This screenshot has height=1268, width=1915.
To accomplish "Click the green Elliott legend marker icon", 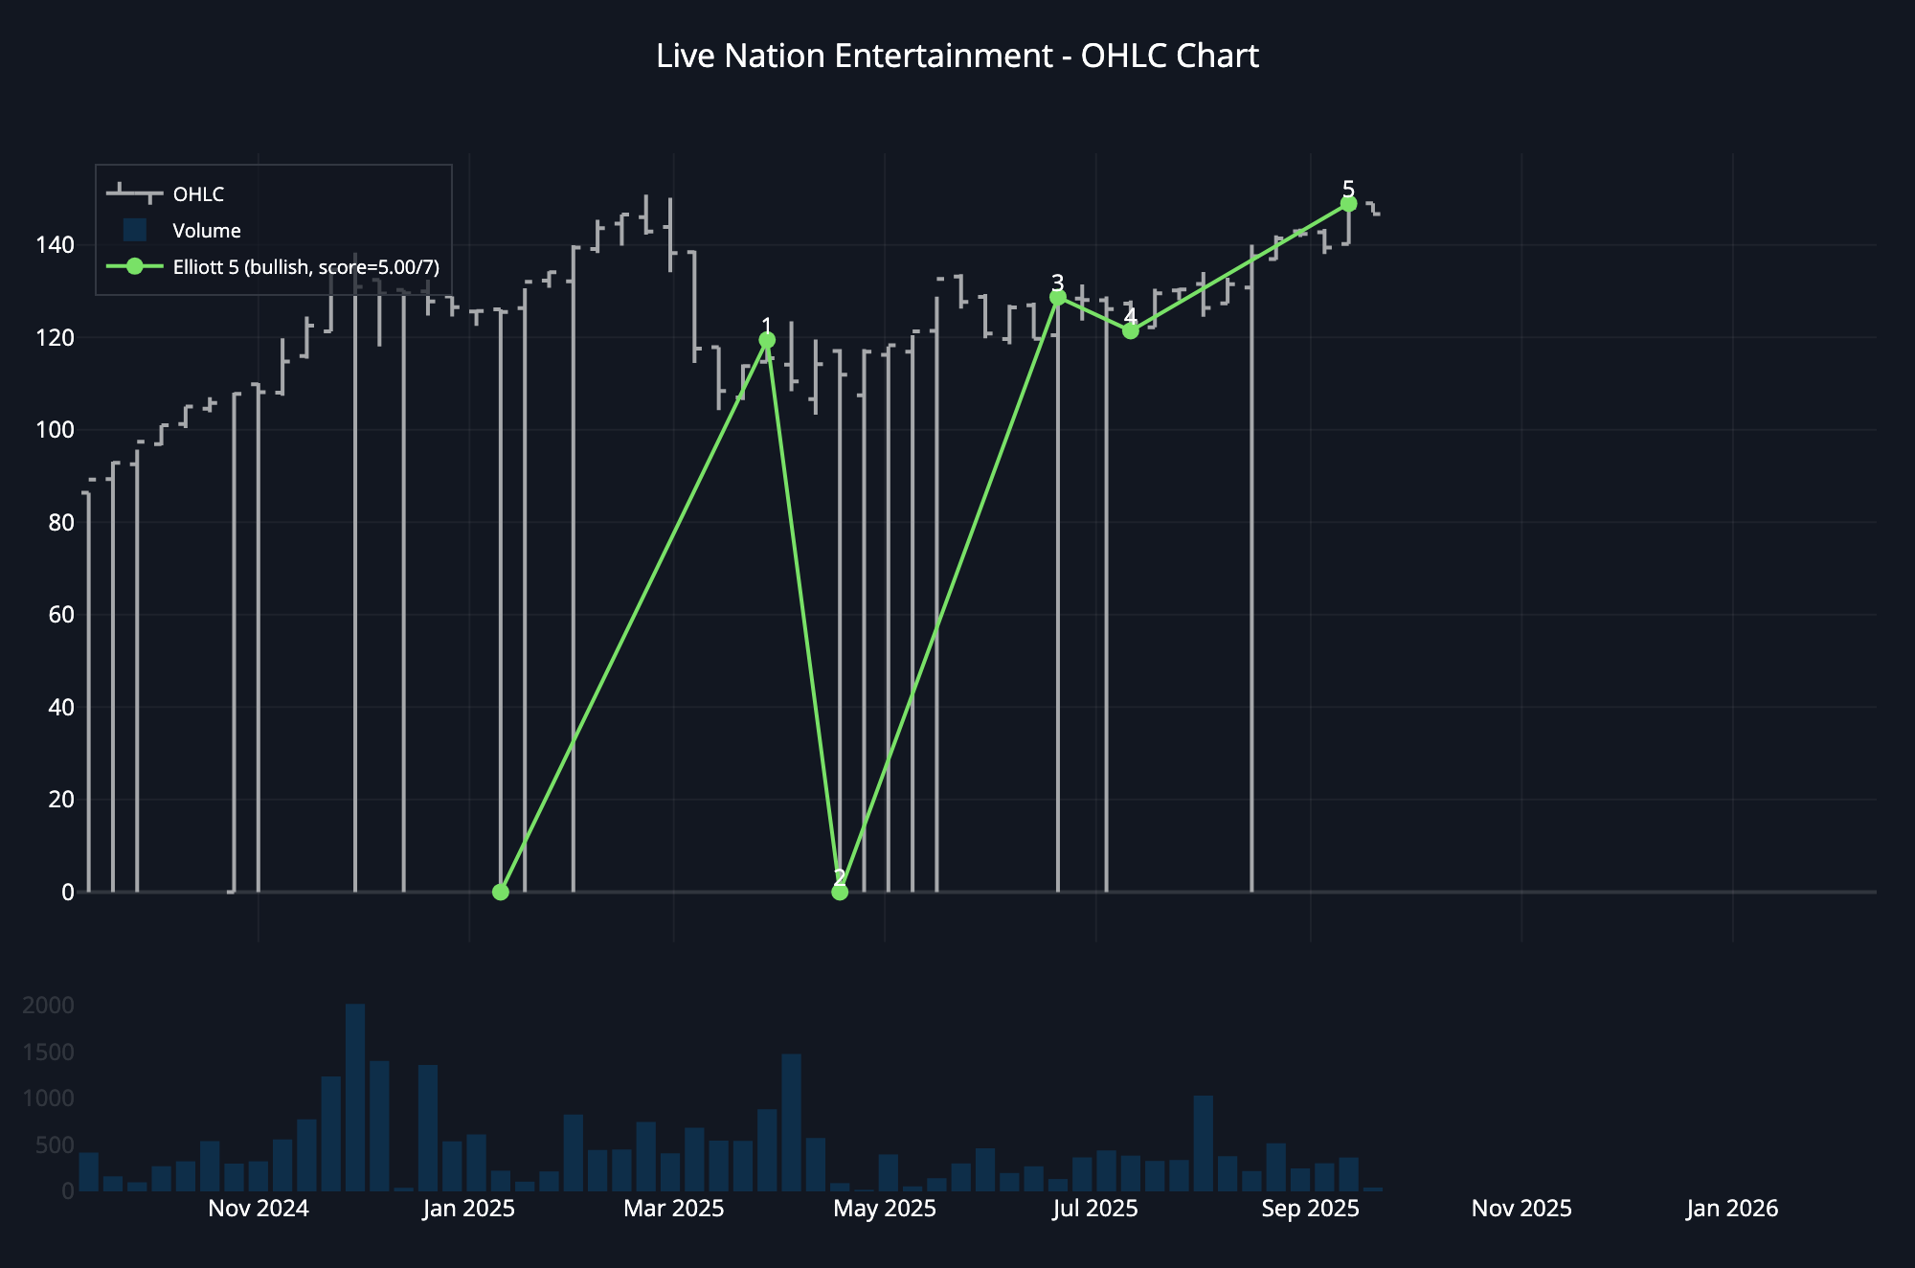I will 134,266.
